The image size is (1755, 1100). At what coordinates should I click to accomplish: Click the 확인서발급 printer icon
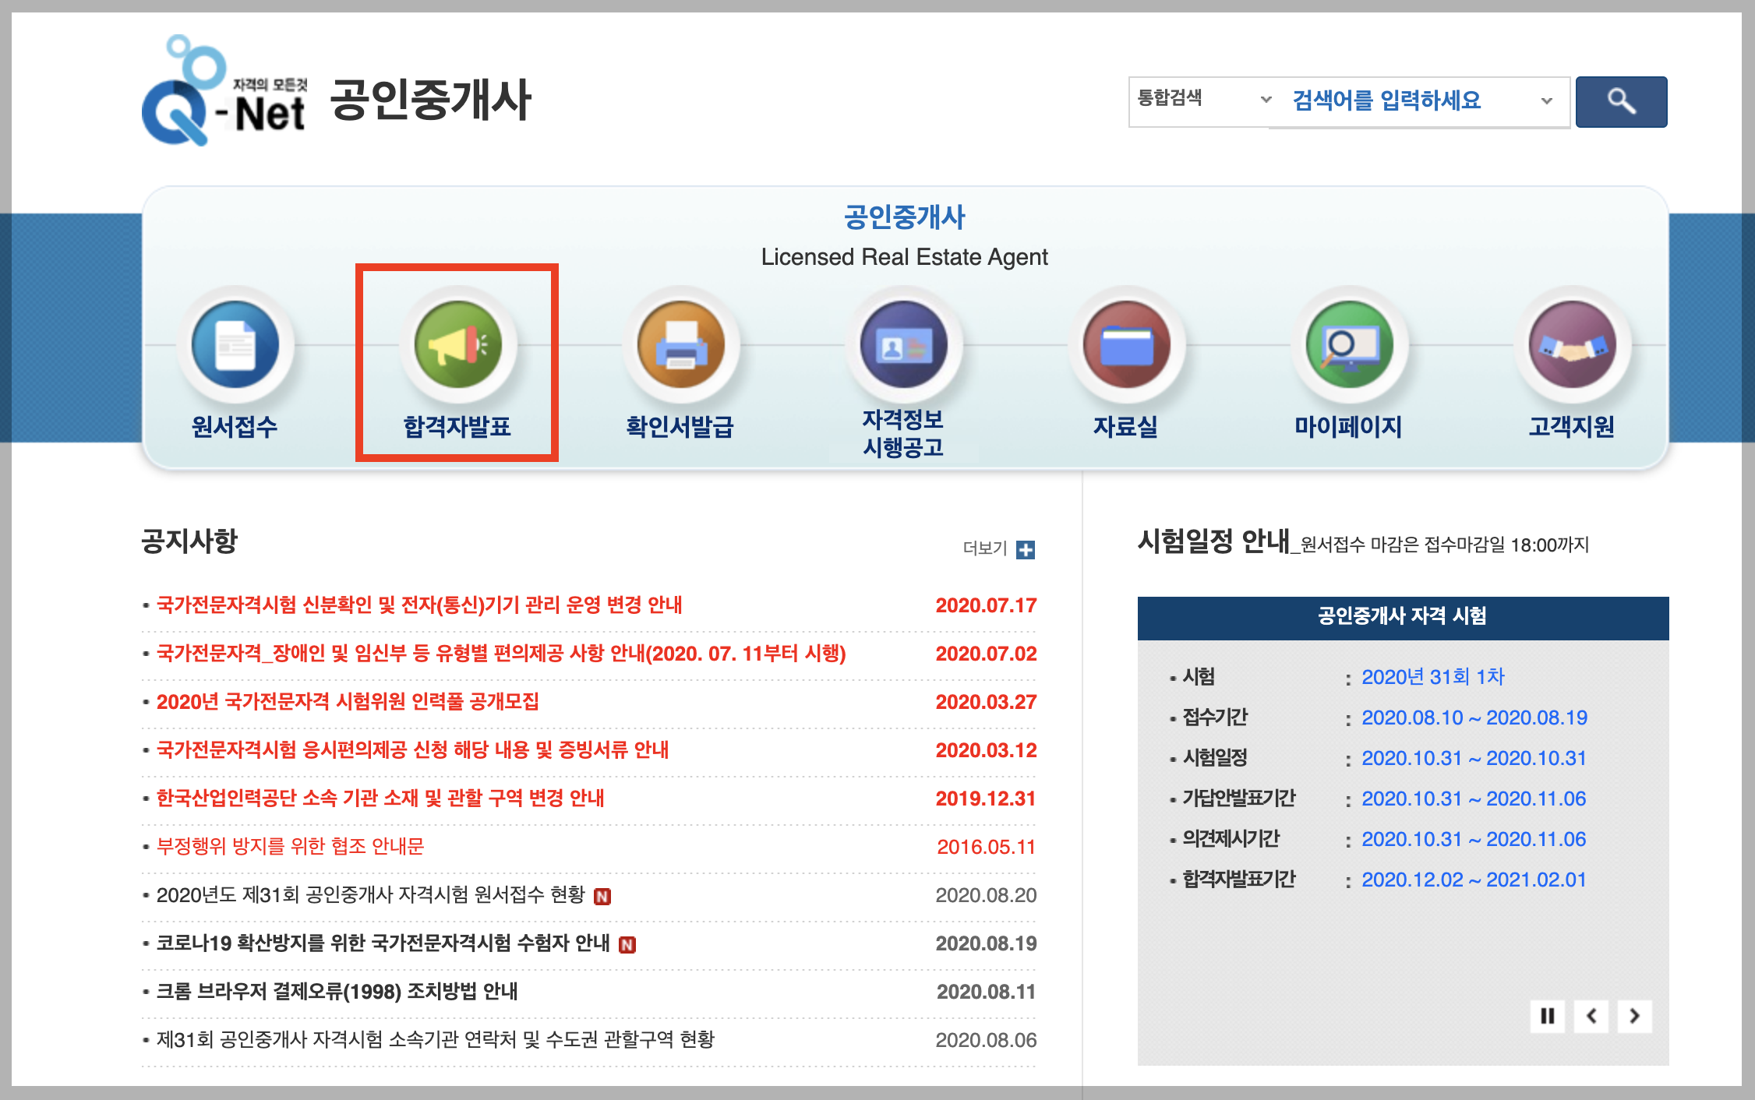point(680,344)
